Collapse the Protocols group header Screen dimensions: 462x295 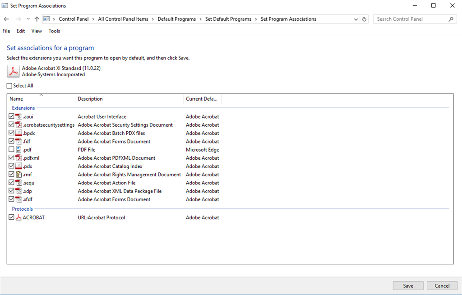coord(23,209)
